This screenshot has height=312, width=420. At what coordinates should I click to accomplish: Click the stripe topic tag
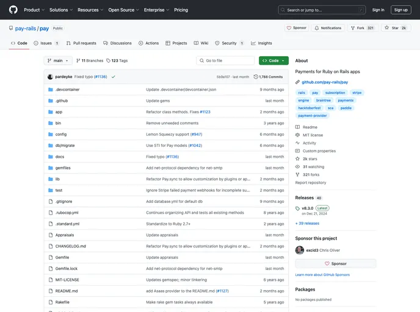pos(357,93)
